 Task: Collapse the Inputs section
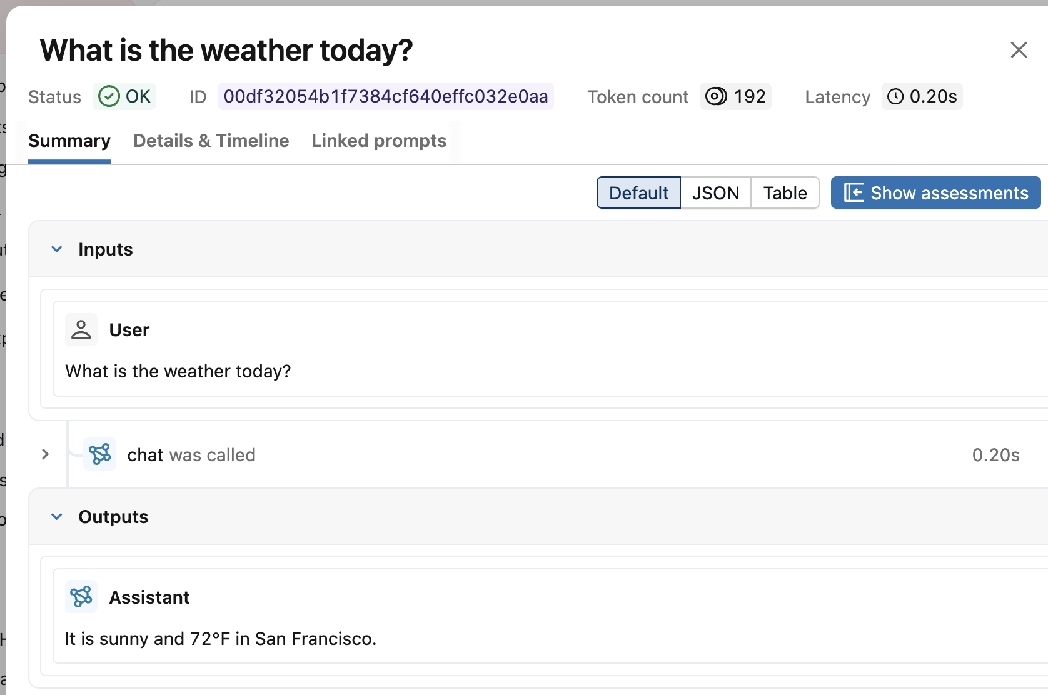pos(57,249)
